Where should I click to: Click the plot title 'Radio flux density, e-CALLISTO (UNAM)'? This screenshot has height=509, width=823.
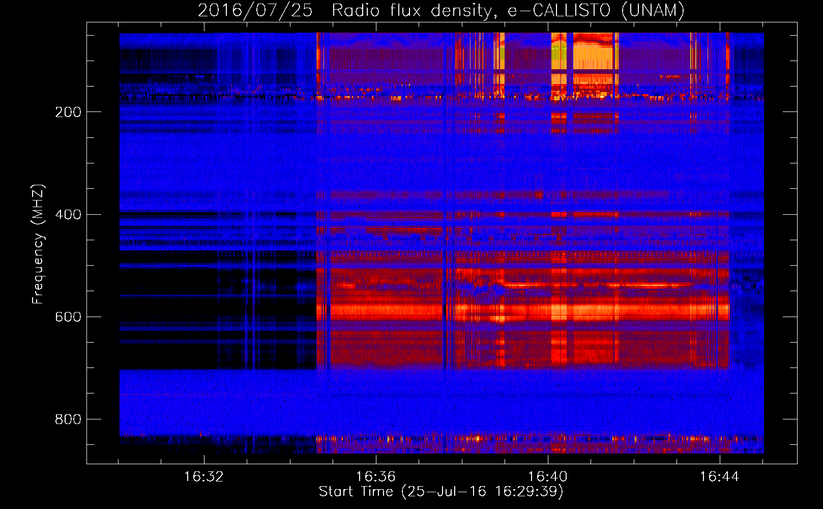(508, 10)
